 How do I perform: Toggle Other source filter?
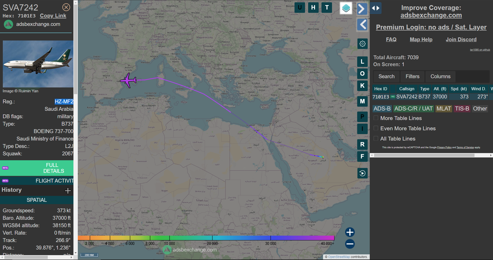point(480,109)
